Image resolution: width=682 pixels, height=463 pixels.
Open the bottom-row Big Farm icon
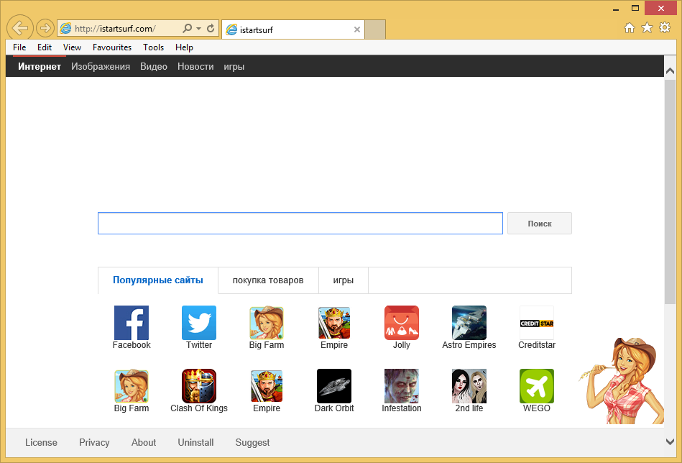coord(132,386)
